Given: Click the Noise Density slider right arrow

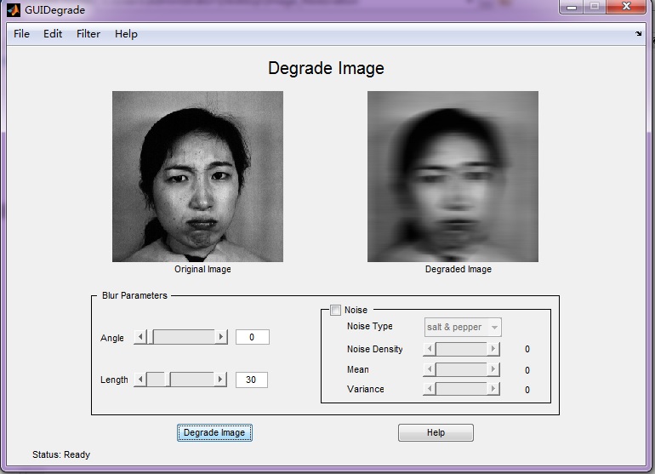Looking at the screenshot, I should click(493, 349).
